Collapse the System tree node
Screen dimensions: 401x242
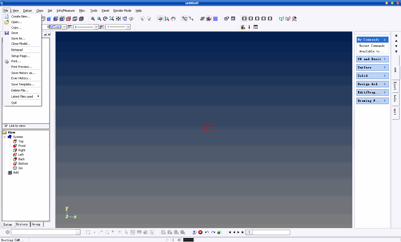click(4, 137)
